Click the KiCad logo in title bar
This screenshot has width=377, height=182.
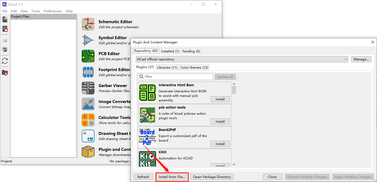[x=5, y=4]
